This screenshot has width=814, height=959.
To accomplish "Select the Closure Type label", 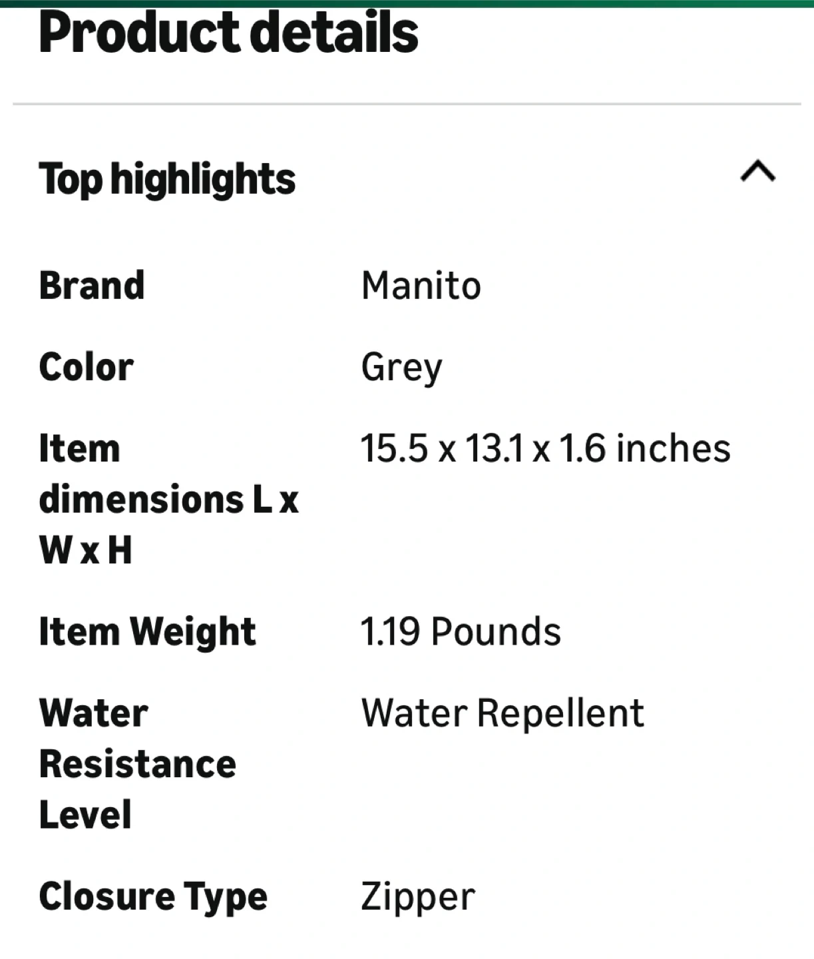I will (153, 896).
